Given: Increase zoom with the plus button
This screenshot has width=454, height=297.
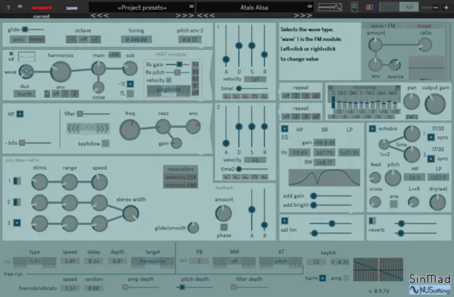Looking at the screenshot, I should click(446, 8).
